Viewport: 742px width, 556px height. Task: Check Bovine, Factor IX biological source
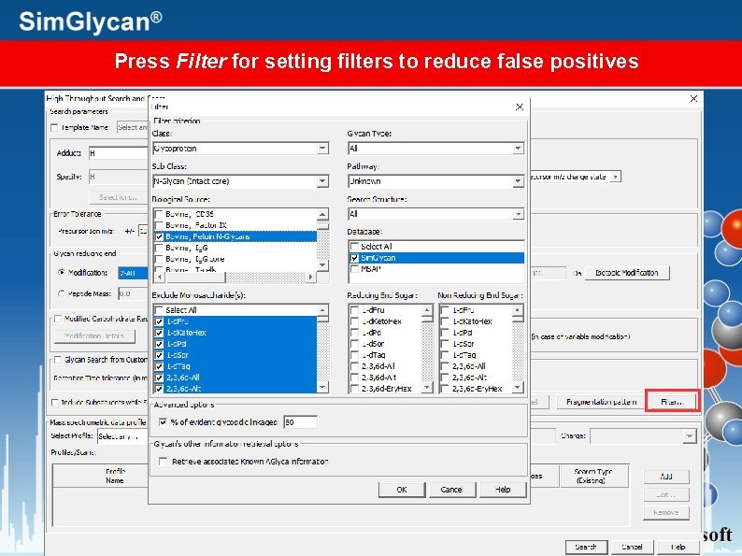160,225
